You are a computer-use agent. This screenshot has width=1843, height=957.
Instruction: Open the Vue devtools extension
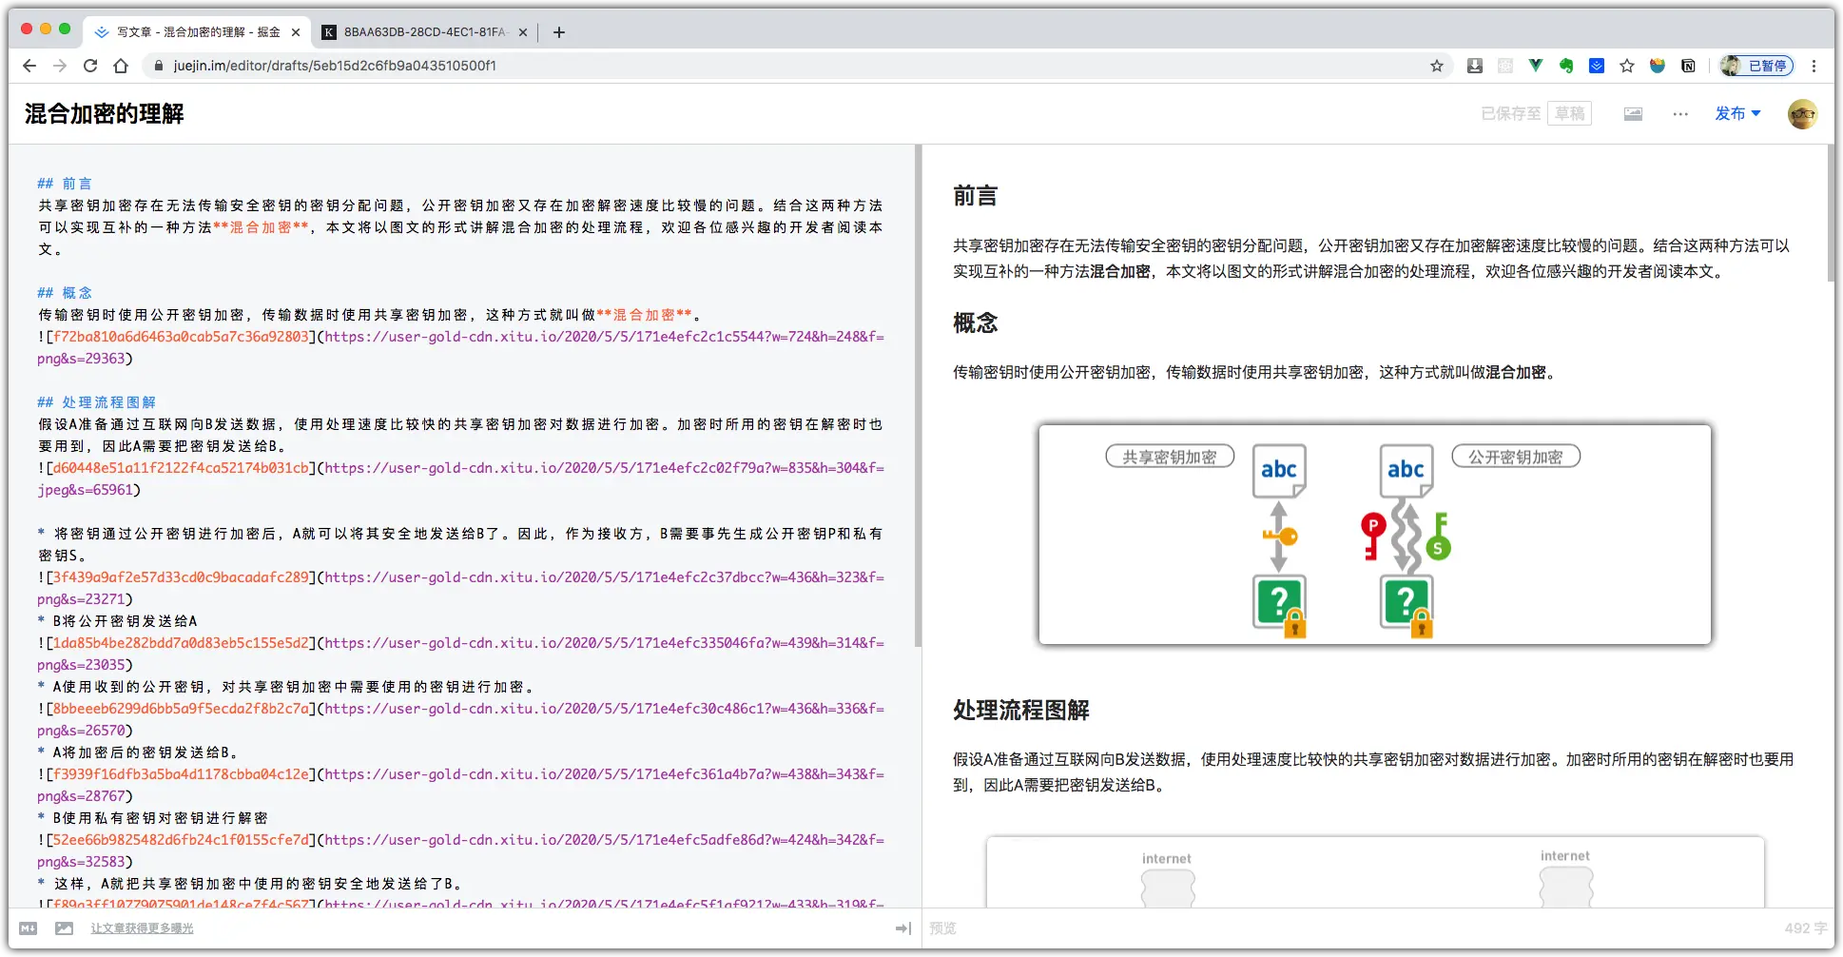tap(1536, 66)
